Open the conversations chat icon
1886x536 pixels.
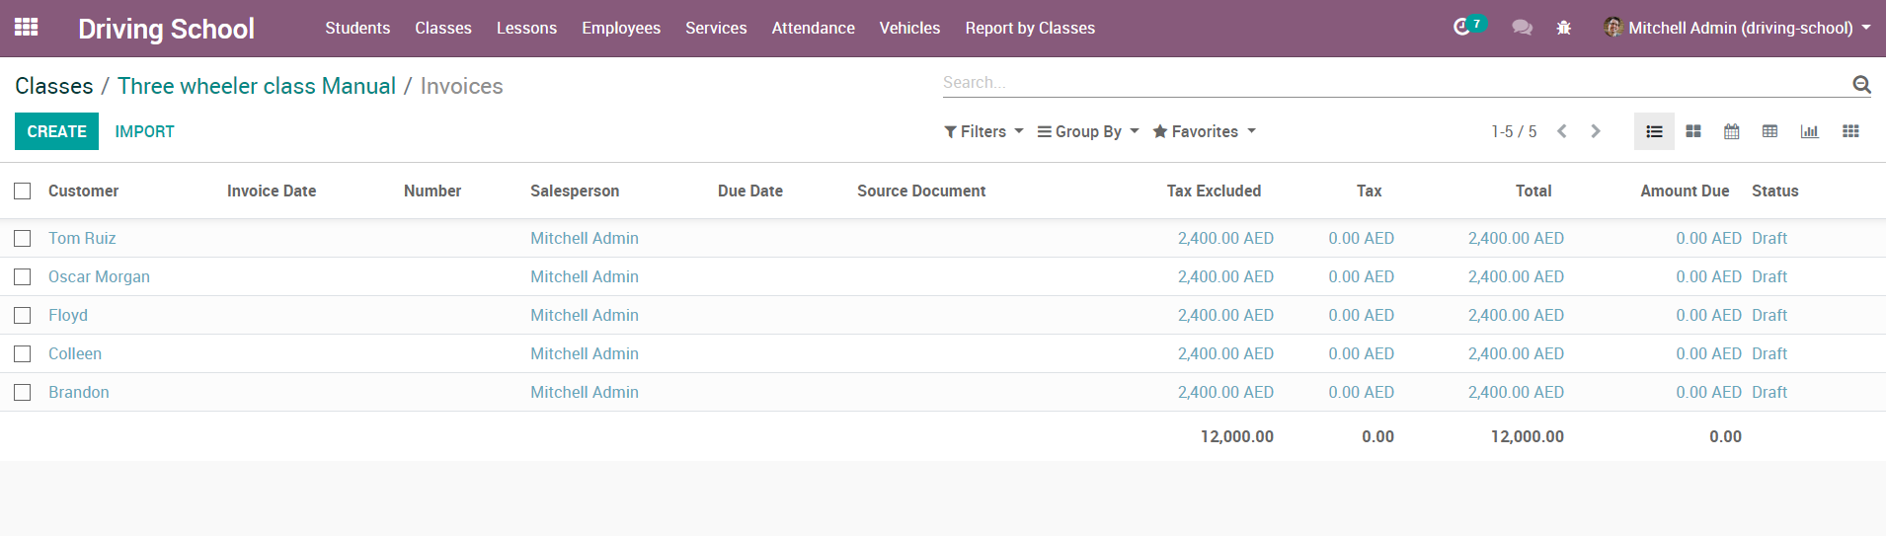click(x=1522, y=28)
